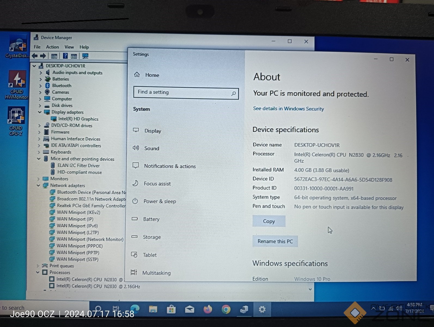The image size is (434, 327).
Task: Click Device Manager scroll down arrow
Action: 310,289
